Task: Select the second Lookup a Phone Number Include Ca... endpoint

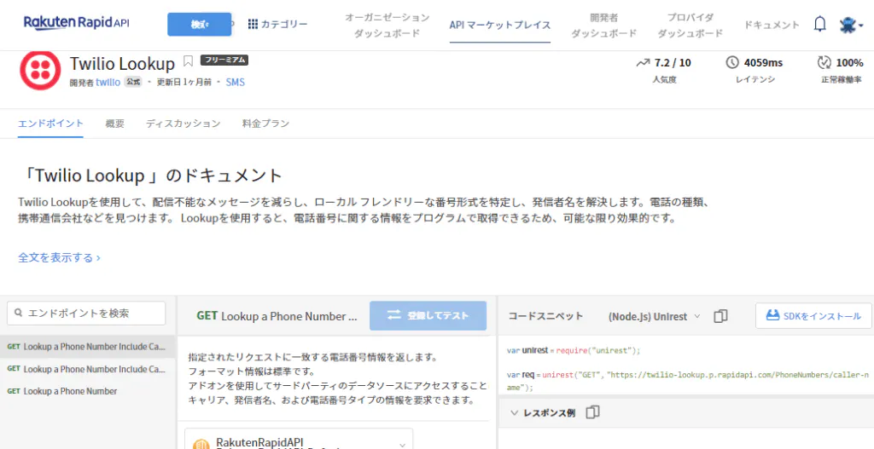Action: point(88,369)
